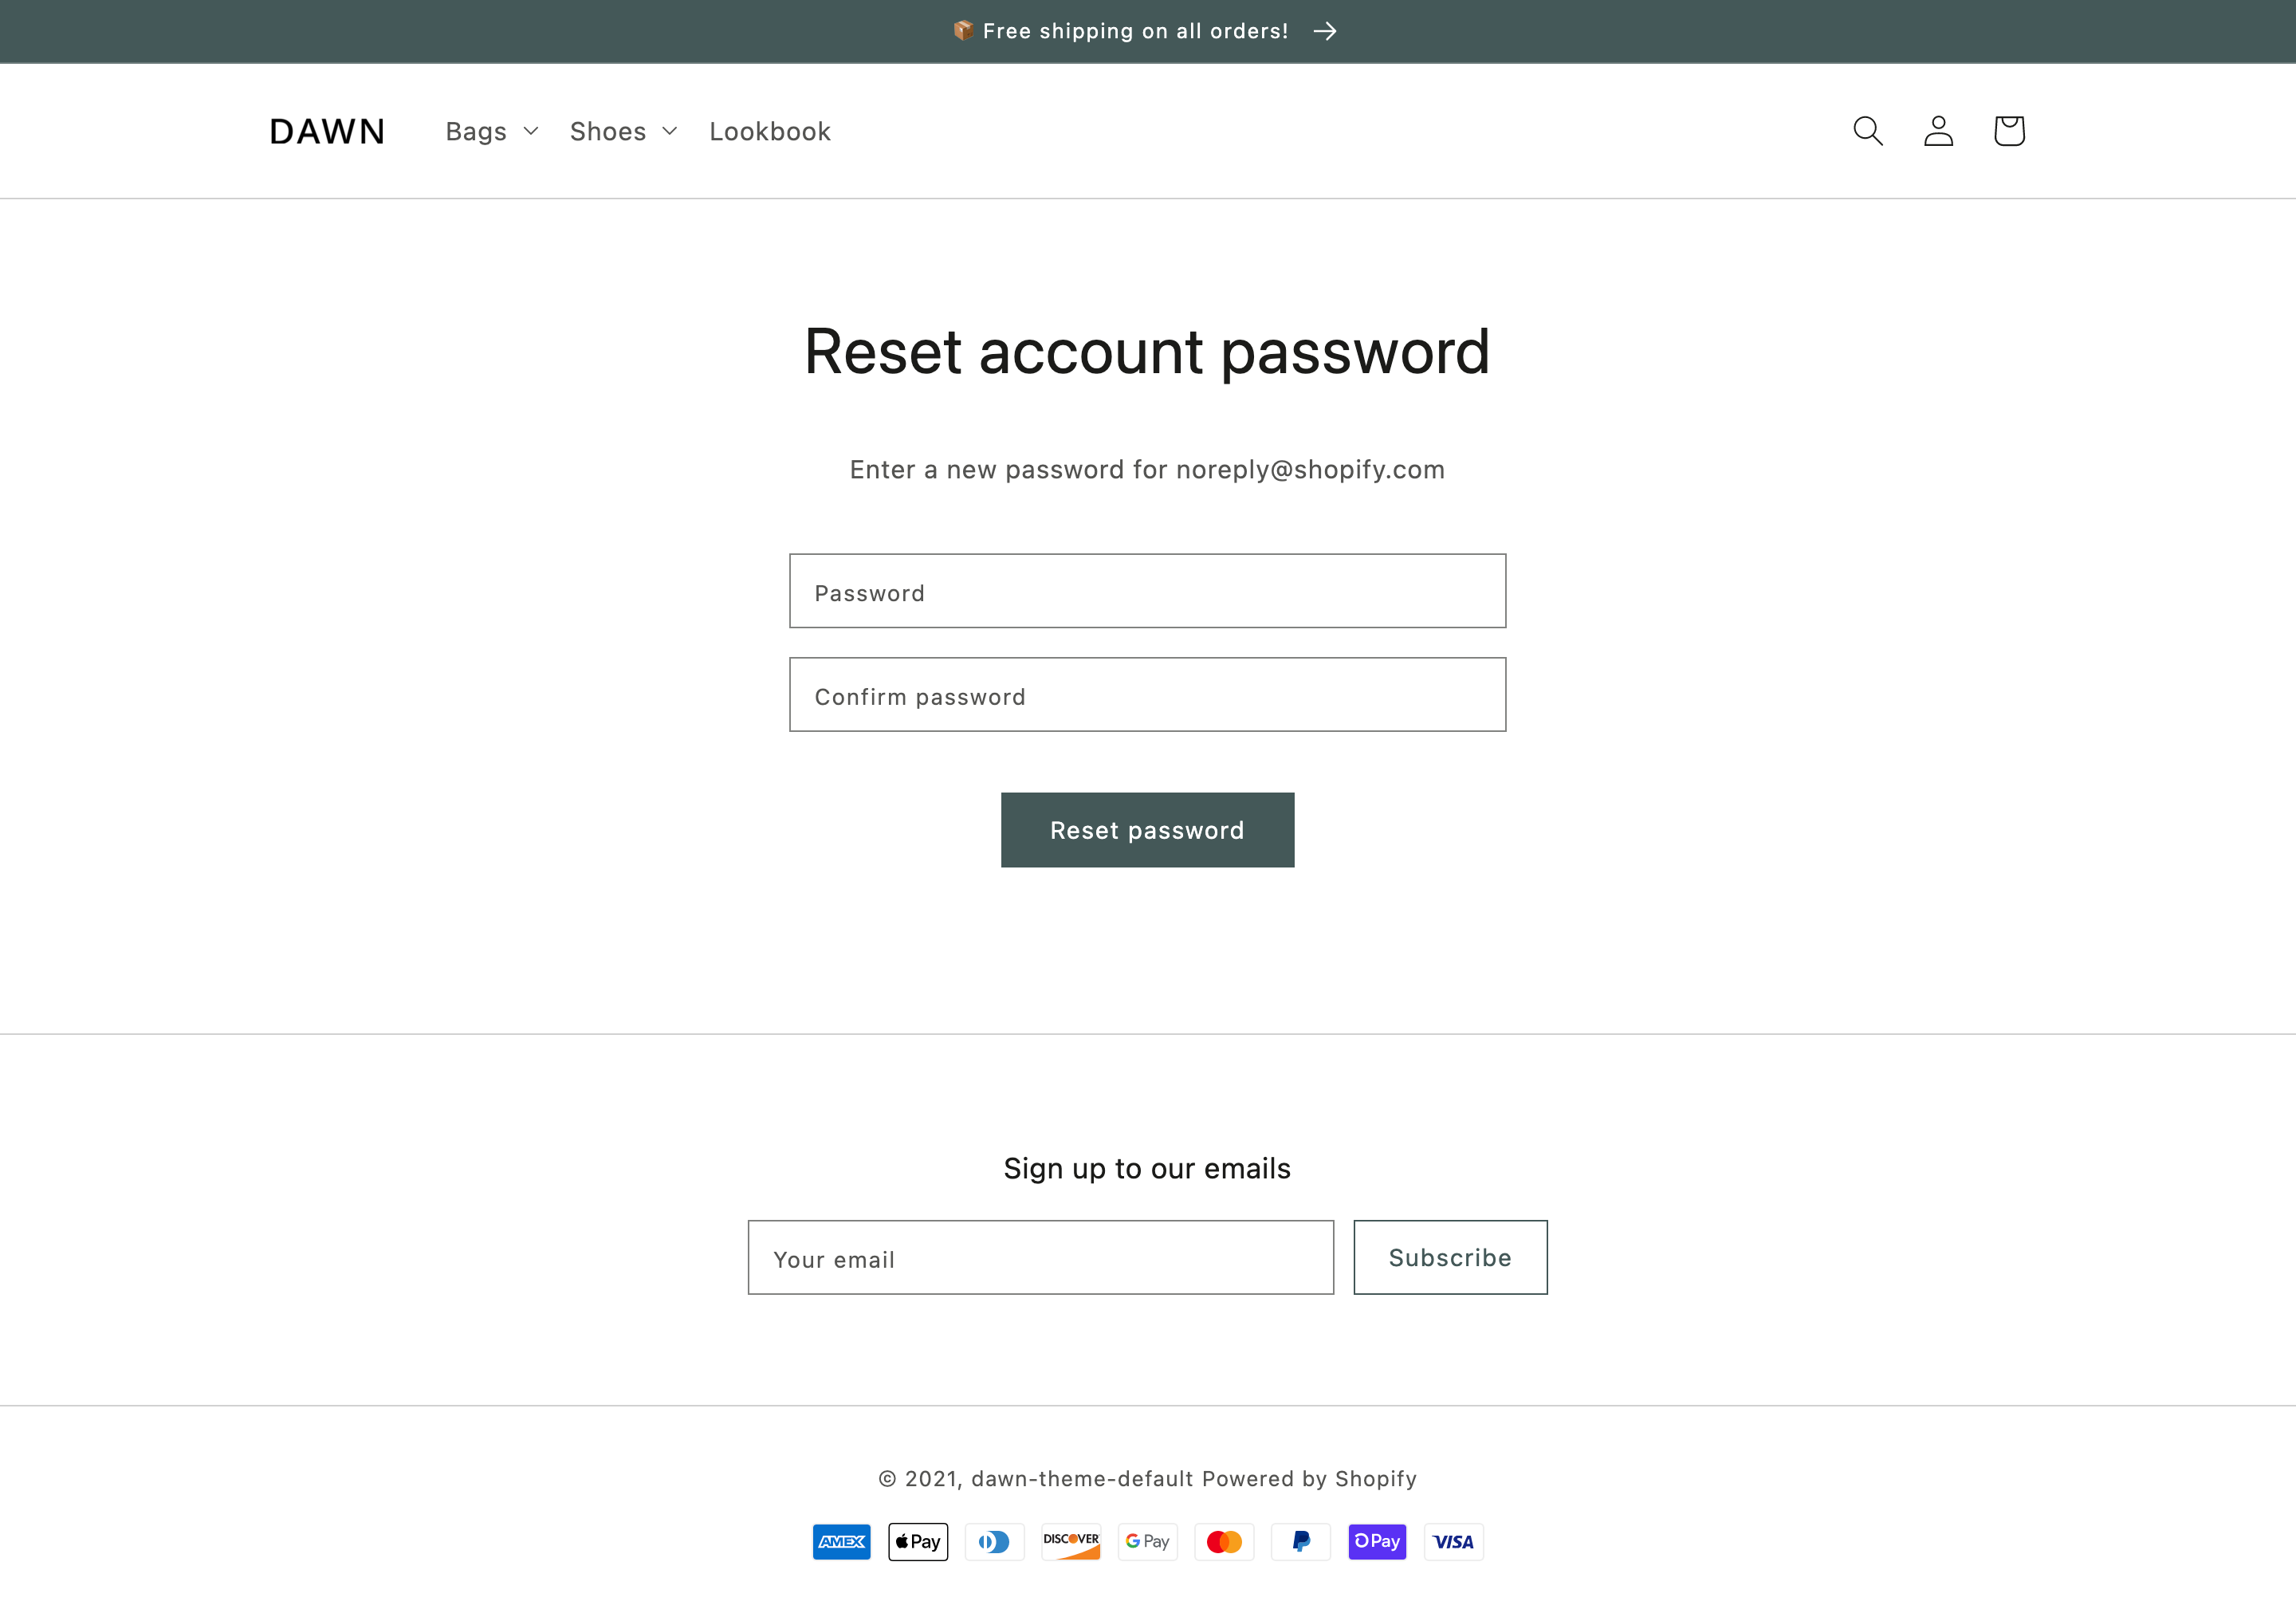2296x1609 pixels.
Task: Click the Mastercard payment icon
Action: coord(1224,1541)
